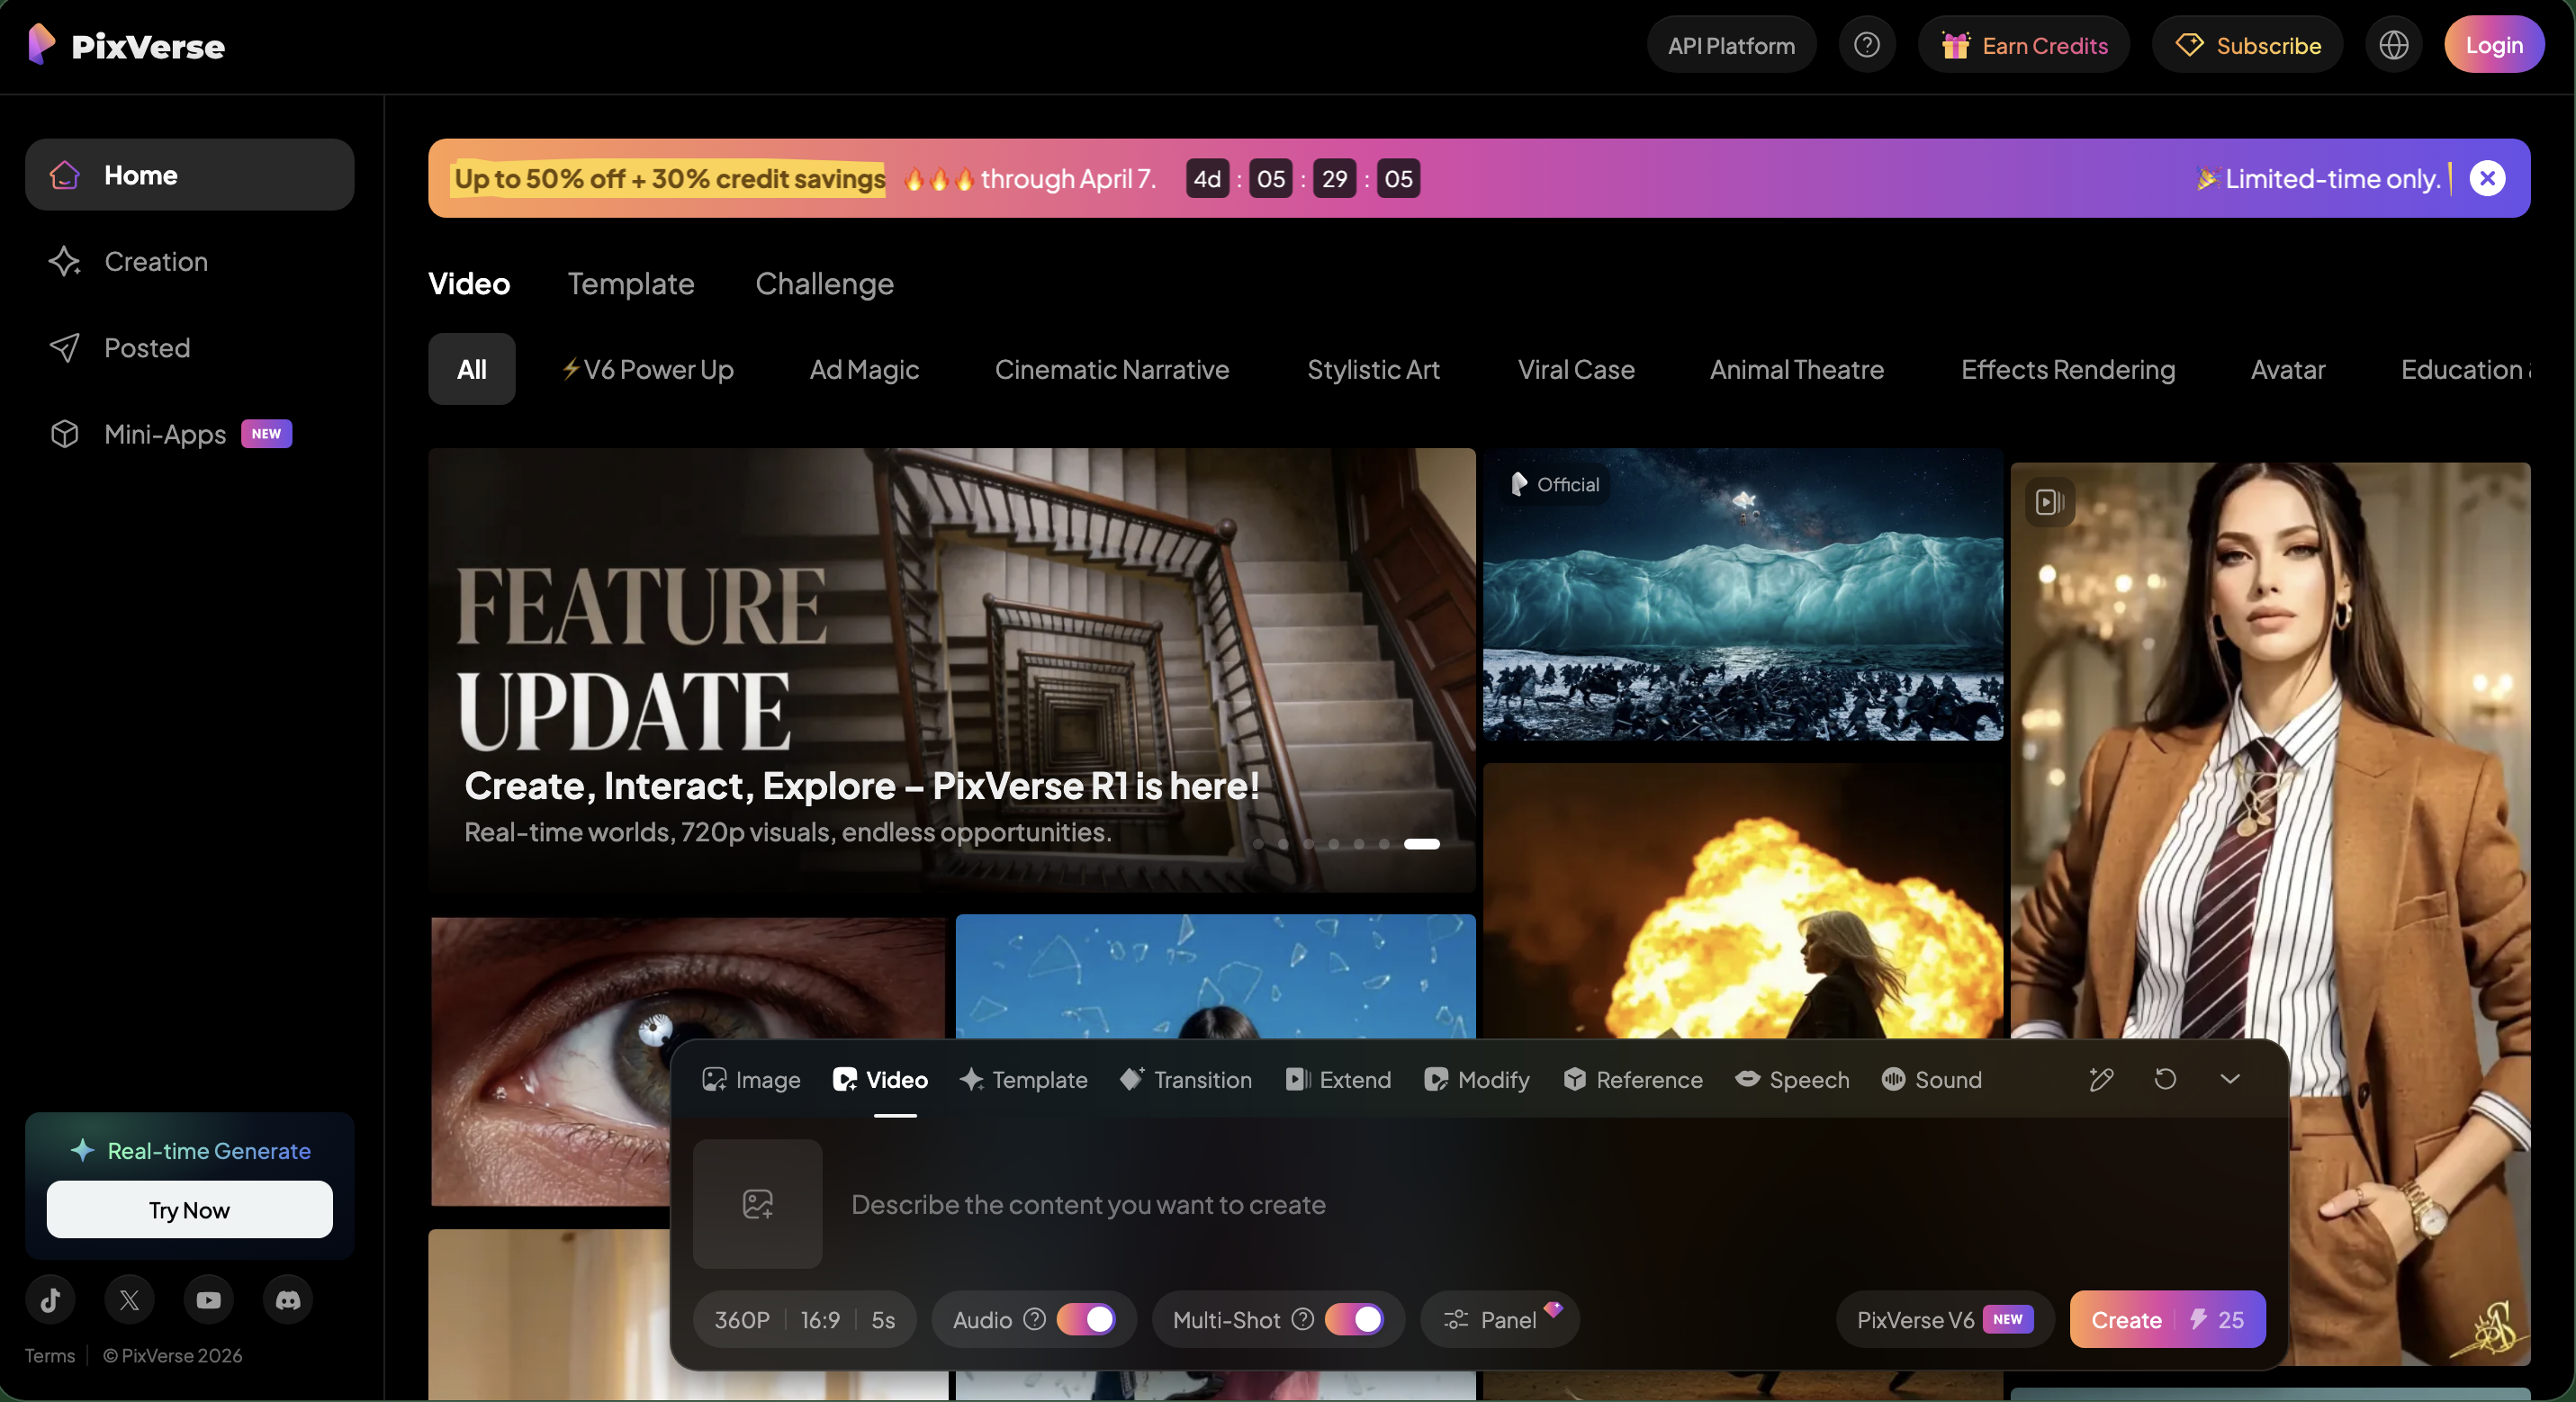
Task: Dismiss the promotional banner with X
Action: pyautogui.click(x=2487, y=178)
